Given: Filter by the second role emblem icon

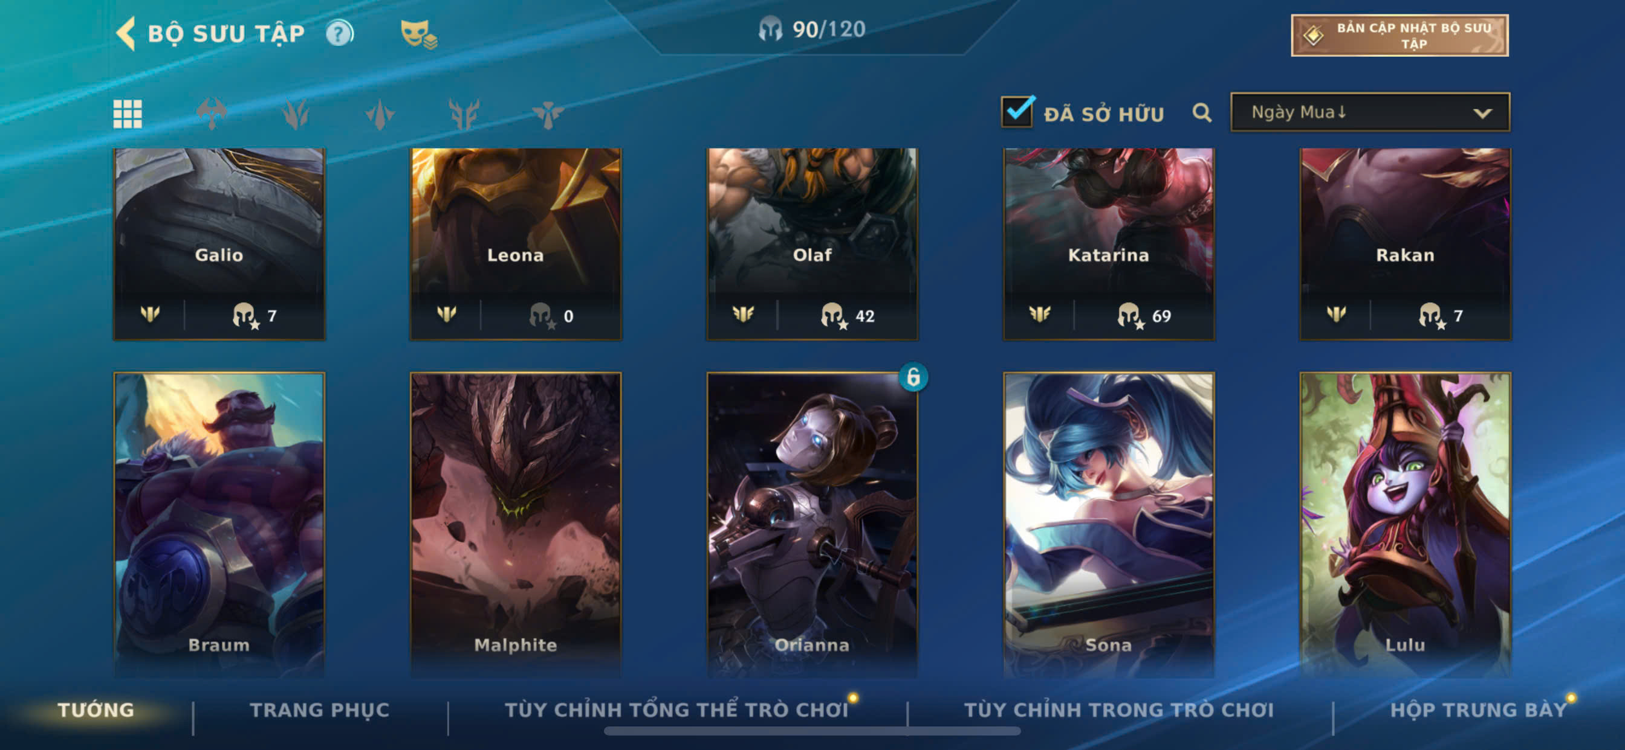Looking at the screenshot, I should pyautogui.click(x=295, y=114).
